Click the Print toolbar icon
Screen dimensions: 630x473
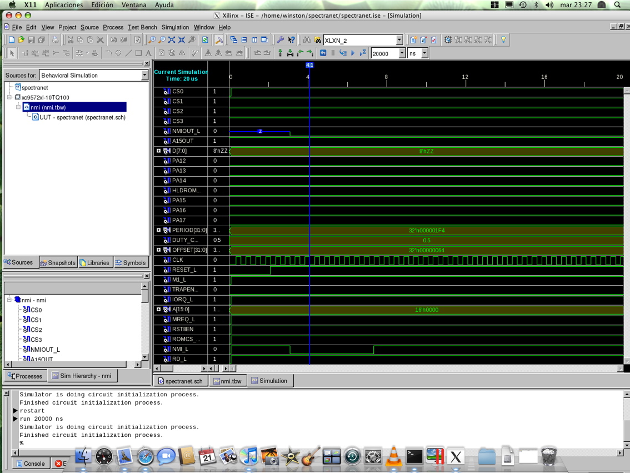click(x=56, y=40)
